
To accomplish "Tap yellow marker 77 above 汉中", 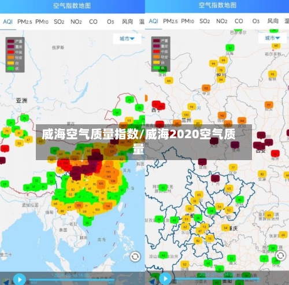I will coord(233,168).
